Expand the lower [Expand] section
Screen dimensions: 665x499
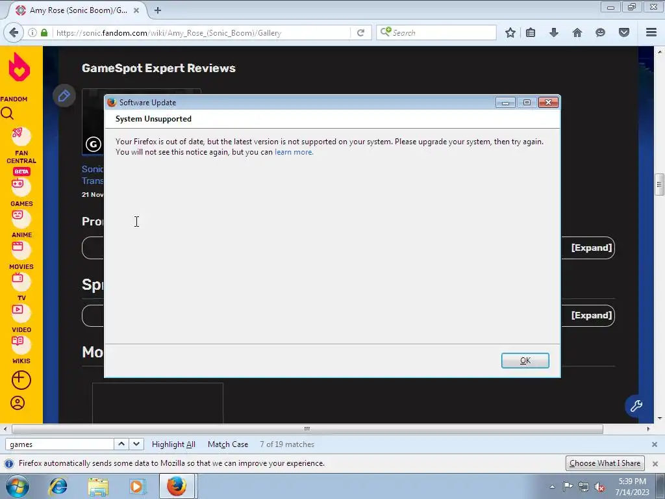tap(591, 315)
